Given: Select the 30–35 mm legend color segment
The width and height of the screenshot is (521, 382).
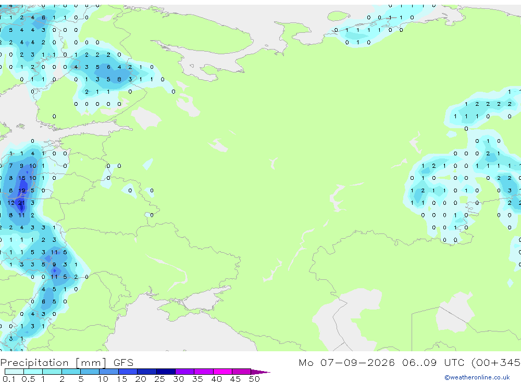Looking at the screenshot, I should pyautogui.click(x=185, y=372).
